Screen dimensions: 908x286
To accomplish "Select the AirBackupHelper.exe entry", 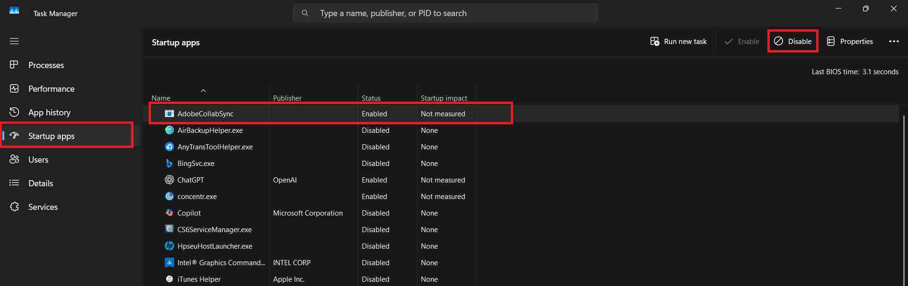I will click(210, 130).
